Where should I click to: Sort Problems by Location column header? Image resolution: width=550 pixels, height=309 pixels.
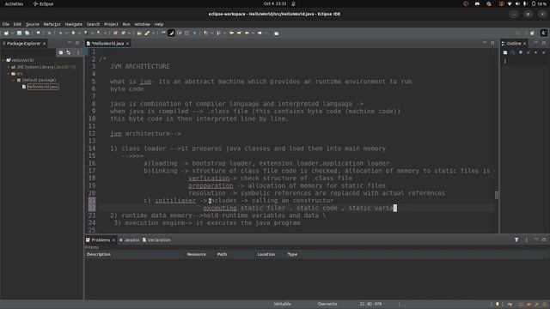click(266, 254)
